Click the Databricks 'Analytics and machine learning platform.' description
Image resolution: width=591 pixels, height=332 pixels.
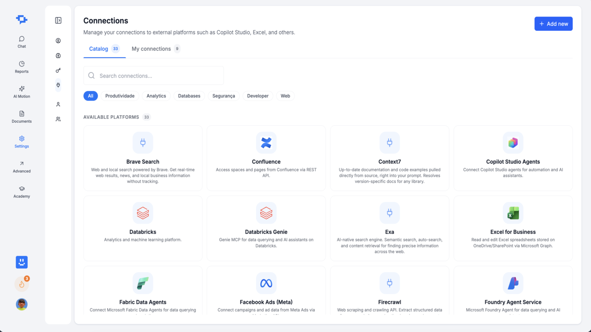(x=143, y=240)
